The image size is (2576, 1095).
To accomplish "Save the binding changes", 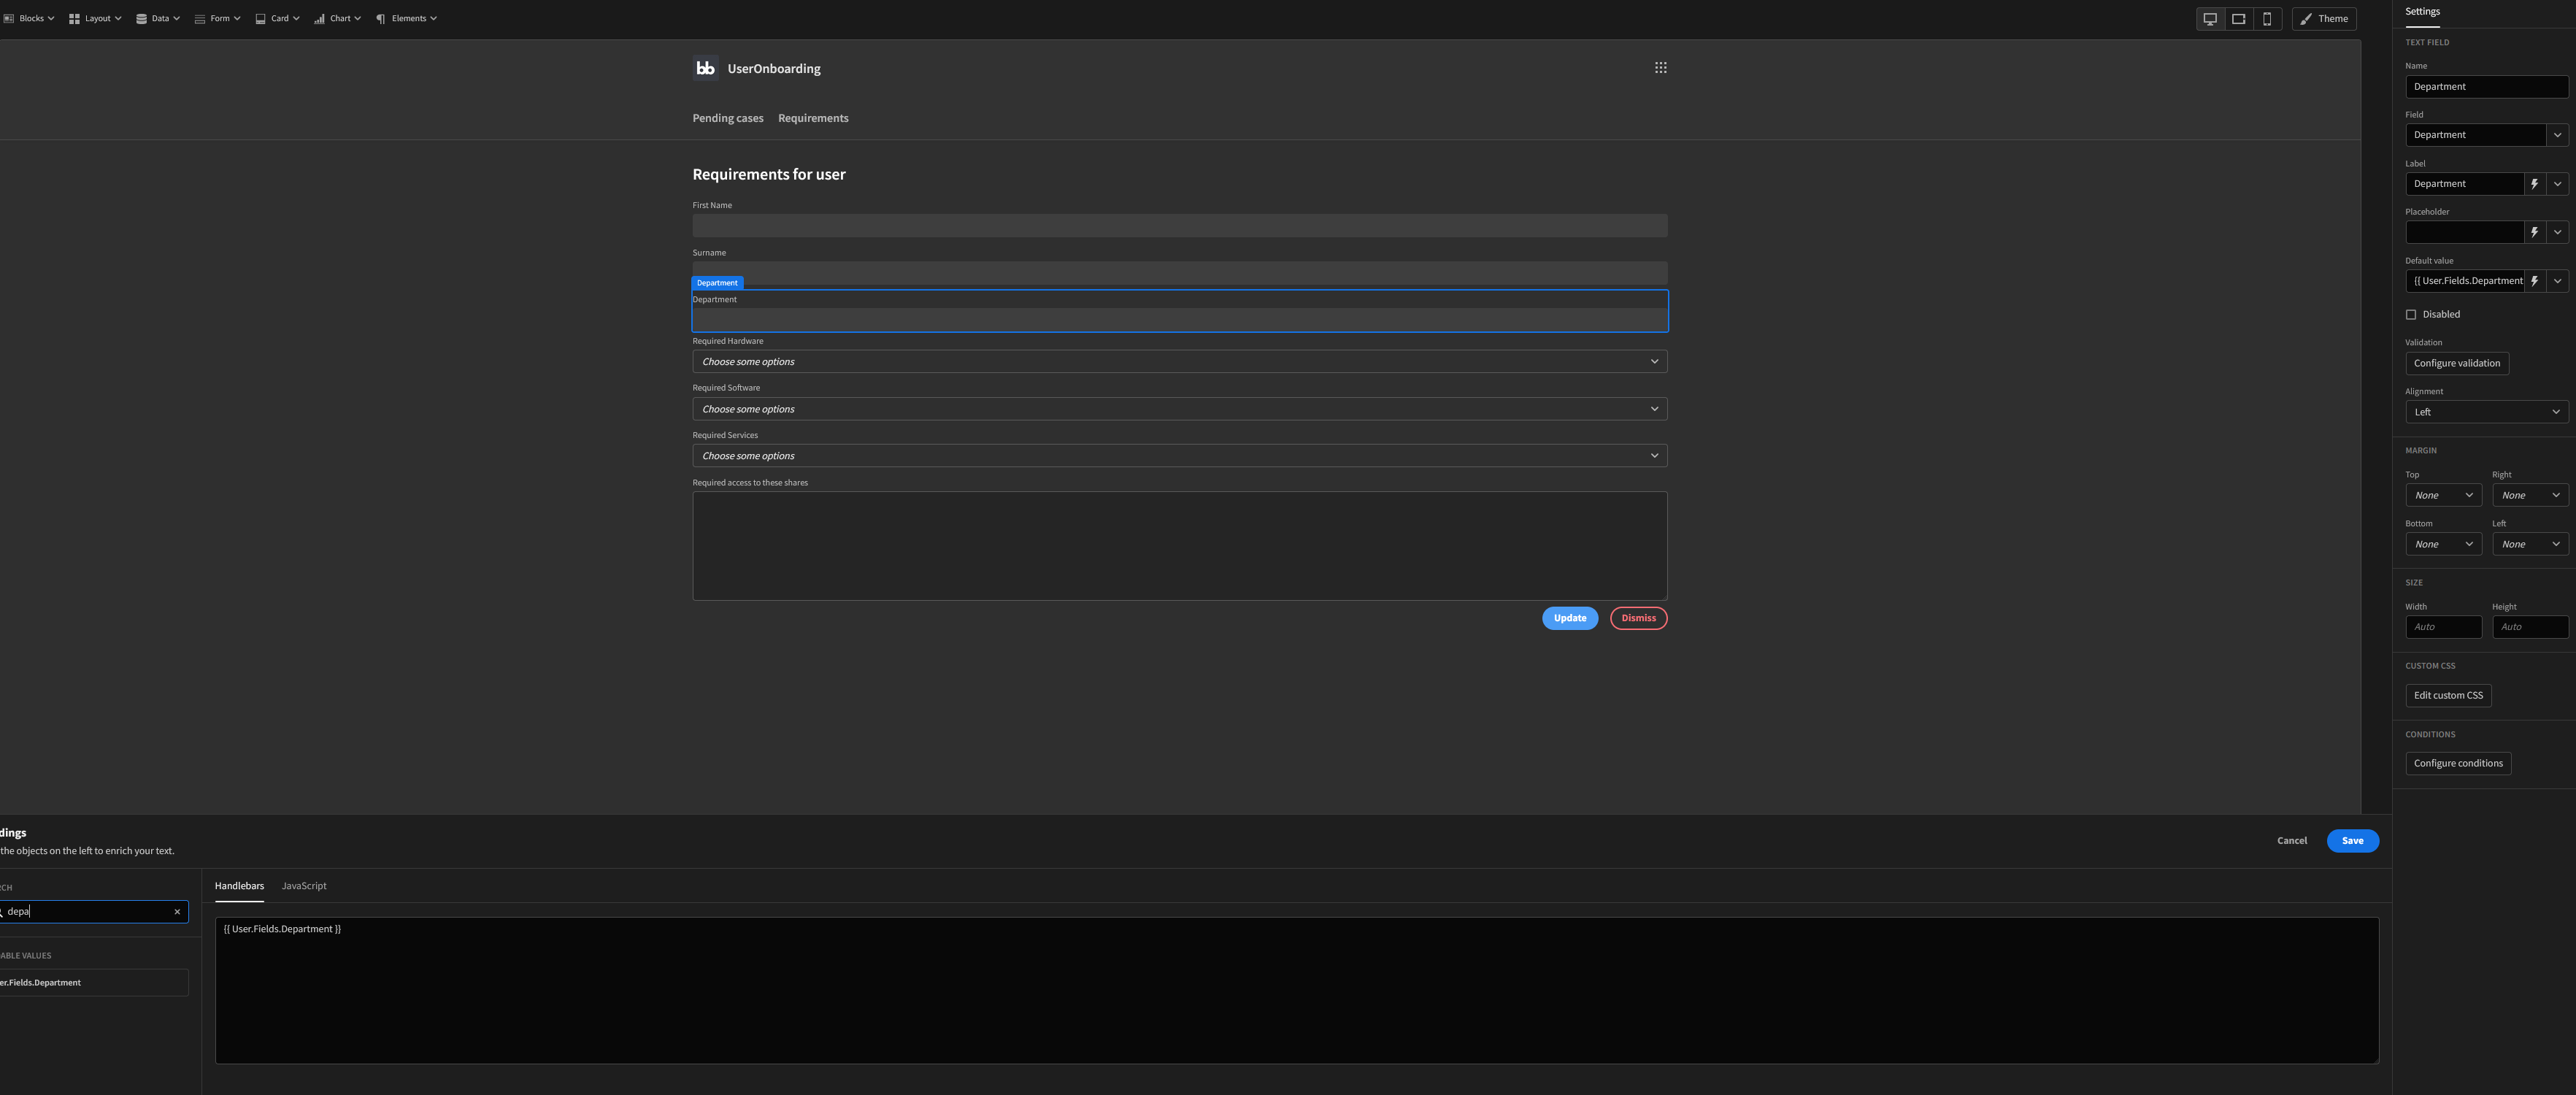I will click(x=2353, y=840).
